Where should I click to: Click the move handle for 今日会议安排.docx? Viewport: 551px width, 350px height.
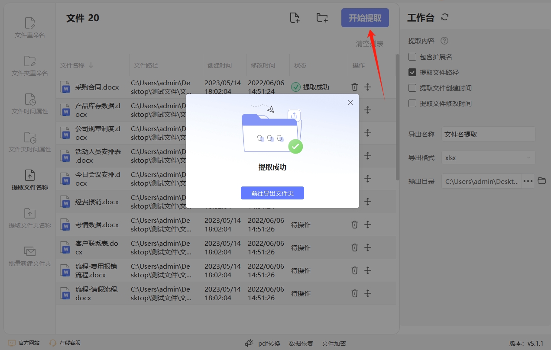click(368, 179)
